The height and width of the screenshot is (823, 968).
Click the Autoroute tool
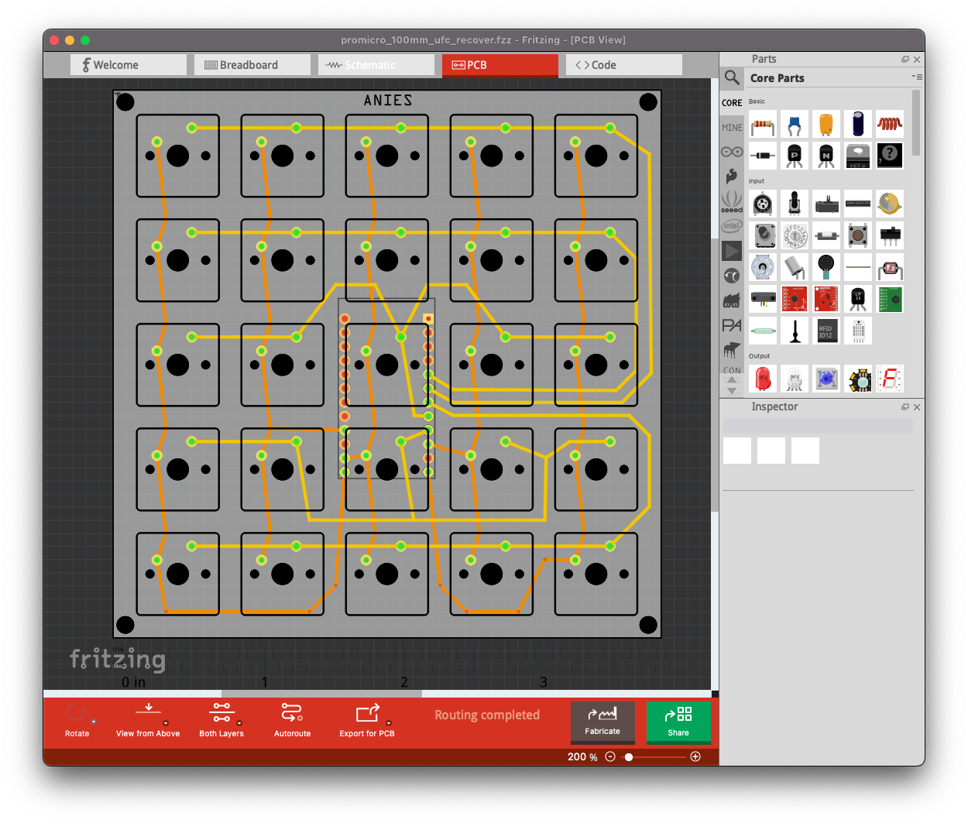click(292, 719)
